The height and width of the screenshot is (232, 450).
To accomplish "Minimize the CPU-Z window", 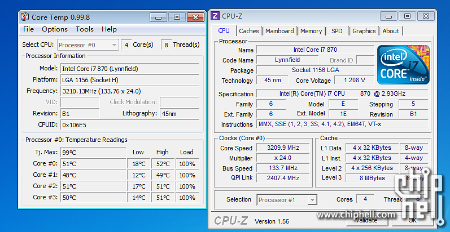I will (x=389, y=16).
